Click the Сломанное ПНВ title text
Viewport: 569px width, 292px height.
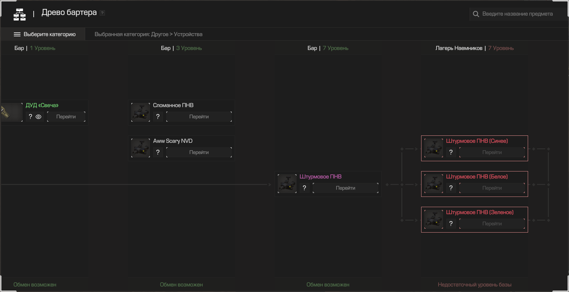[173, 105]
